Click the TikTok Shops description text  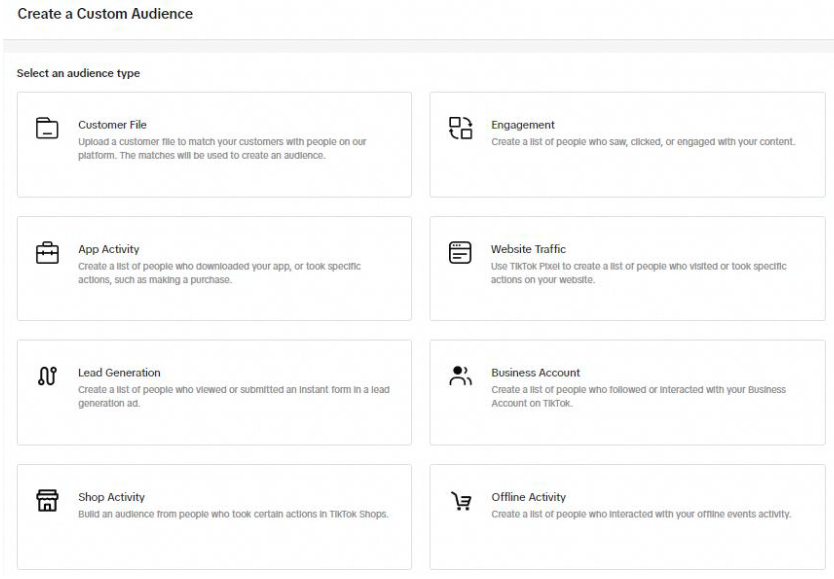point(232,515)
